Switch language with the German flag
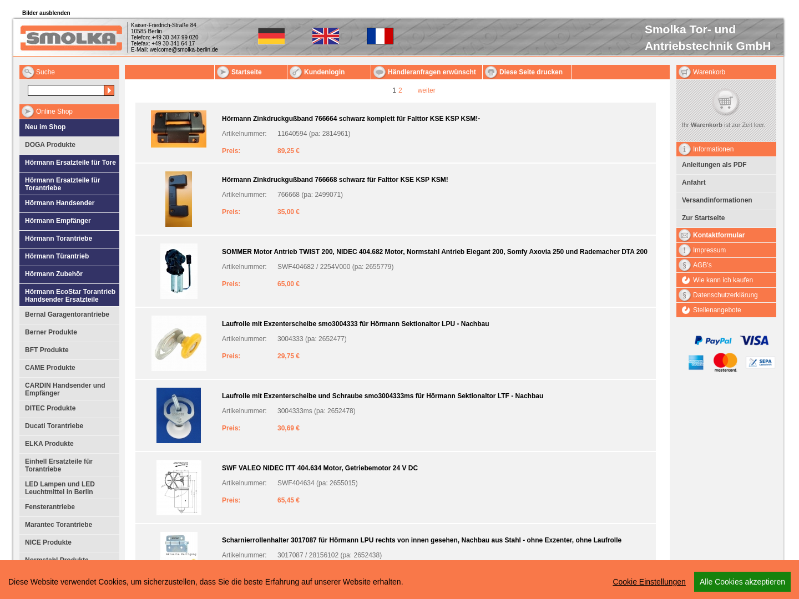799x599 pixels. [x=271, y=36]
